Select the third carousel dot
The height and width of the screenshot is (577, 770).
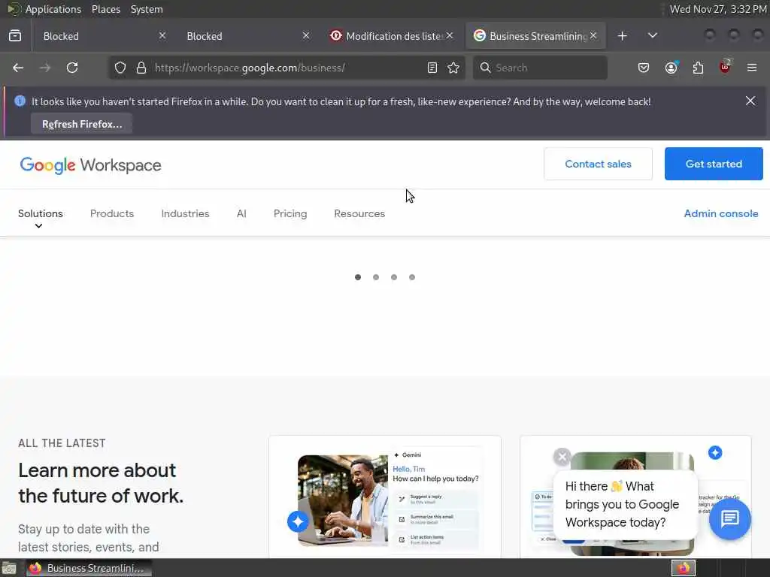pyautogui.click(x=394, y=277)
